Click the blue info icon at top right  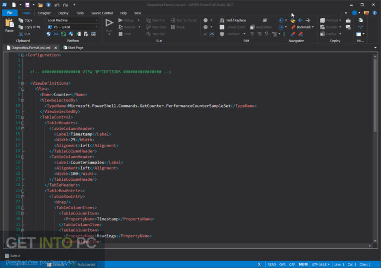pyautogui.click(x=375, y=13)
